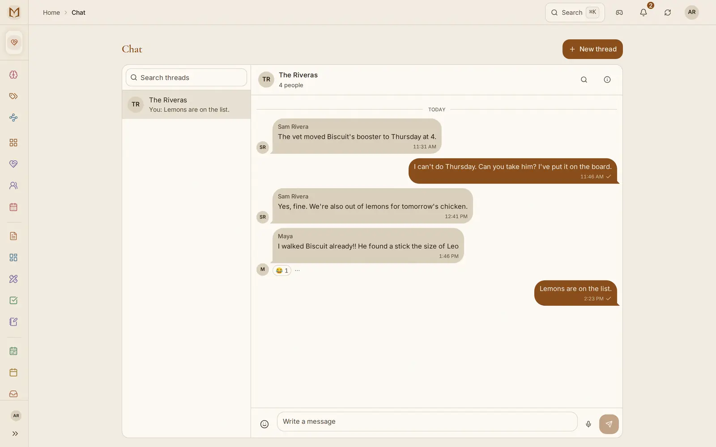Select The Riveras thread in list
Image resolution: width=716 pixels, height=447 pixels.
coord(186,105)
